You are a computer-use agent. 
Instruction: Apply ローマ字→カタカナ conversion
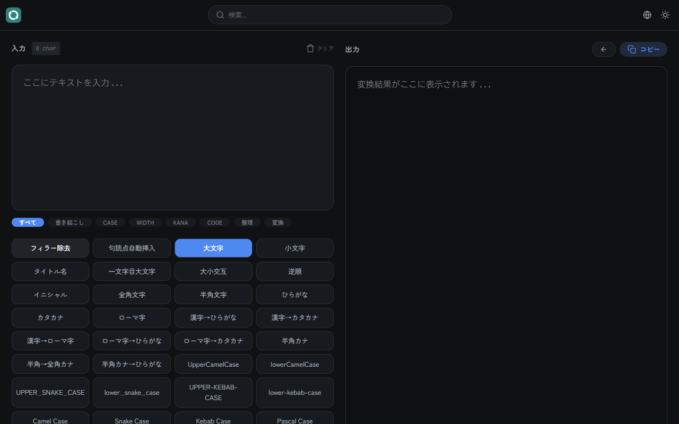(213, 341)
